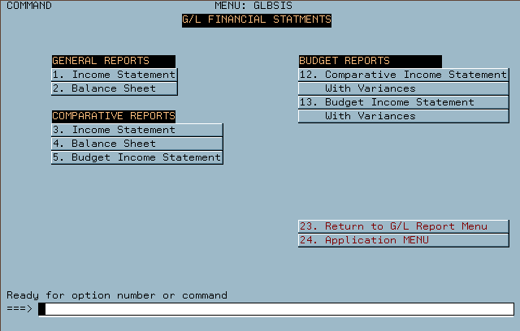
Task: Select option 4 comparative Balance Sheet
Action: (x=137, y=144)
